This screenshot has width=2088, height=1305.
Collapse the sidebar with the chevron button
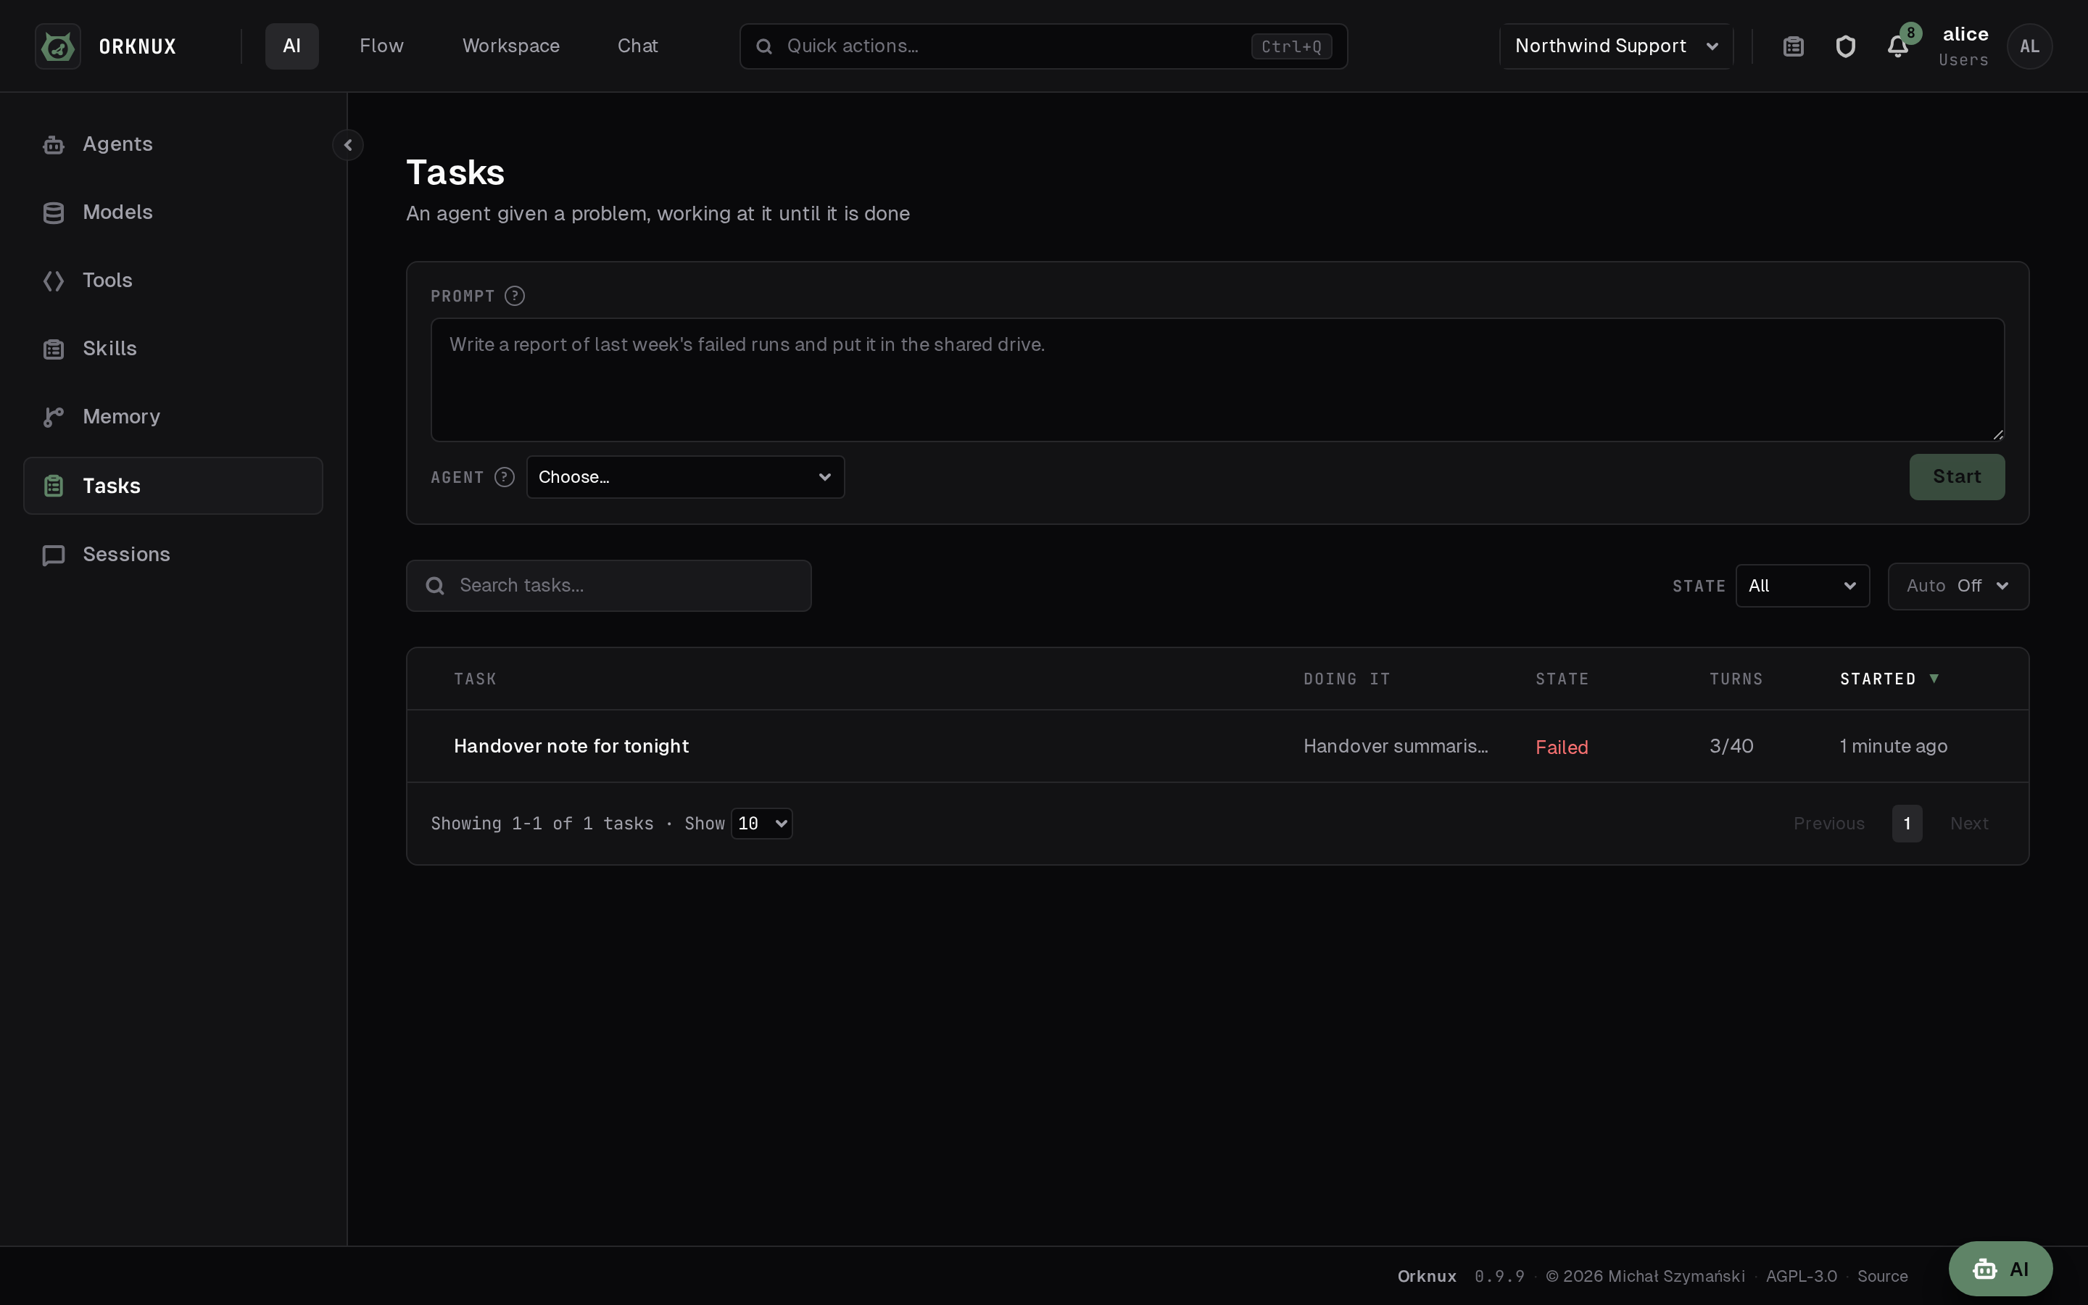[x=348, y=145]
